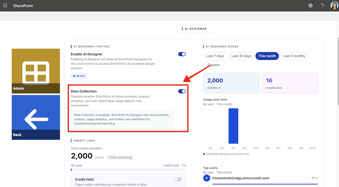The image size is (339, 187).
Task: Open SharePoint settings gear
Action: [310, 6]
